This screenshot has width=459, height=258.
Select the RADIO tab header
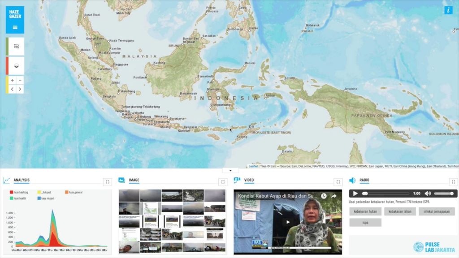(364, 180)
